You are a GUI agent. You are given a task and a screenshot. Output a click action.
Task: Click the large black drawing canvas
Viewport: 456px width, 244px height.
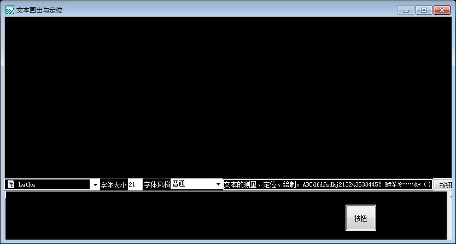[228, 97]
